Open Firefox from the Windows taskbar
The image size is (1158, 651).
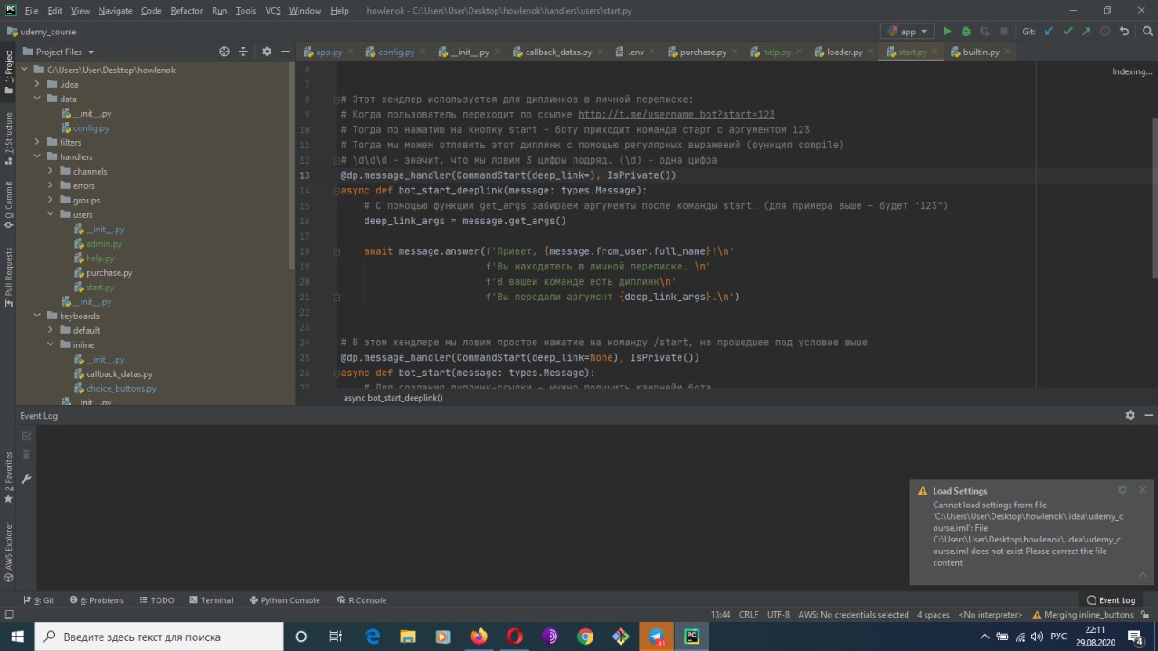(x=479, y=637)
